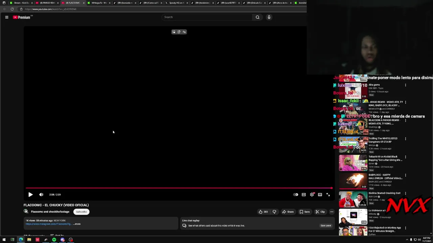Mute the video using the speaker icon
The height and width of the screenshot is (243, 433).
point(41,194)
